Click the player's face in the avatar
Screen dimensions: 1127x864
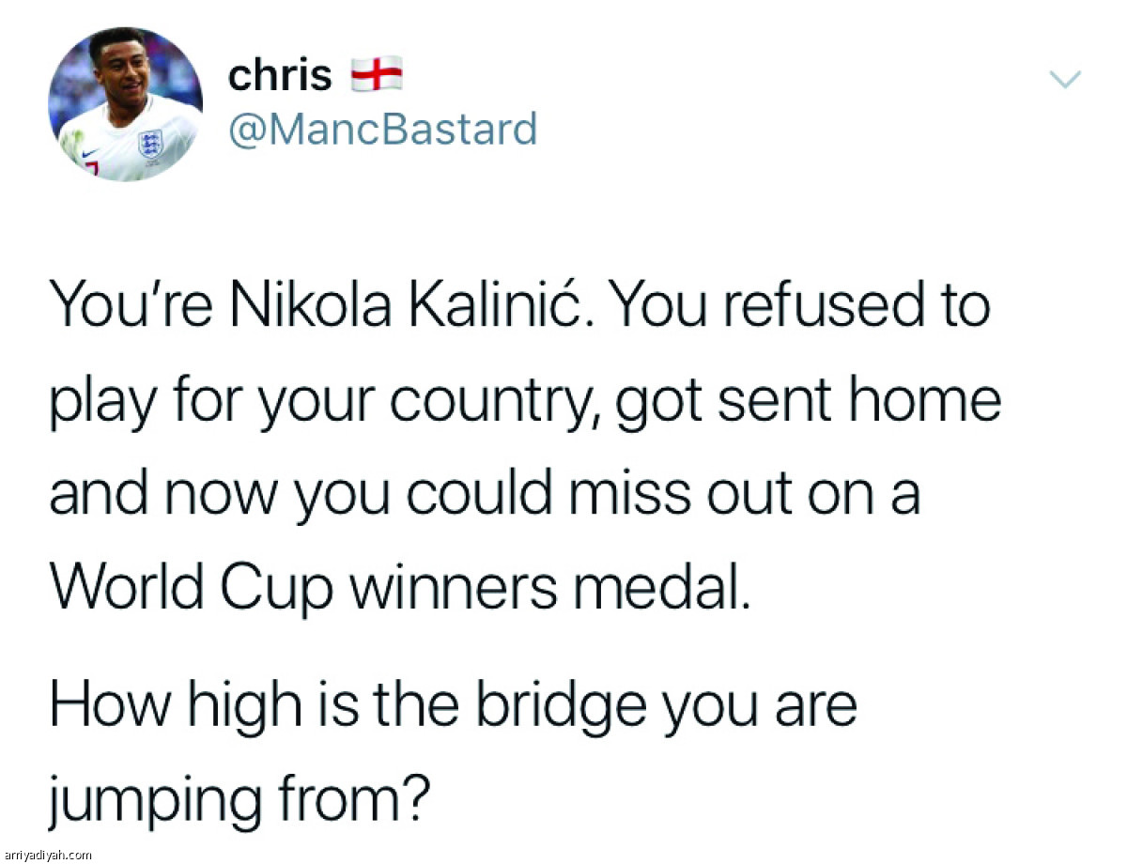[x=117, y=68]
